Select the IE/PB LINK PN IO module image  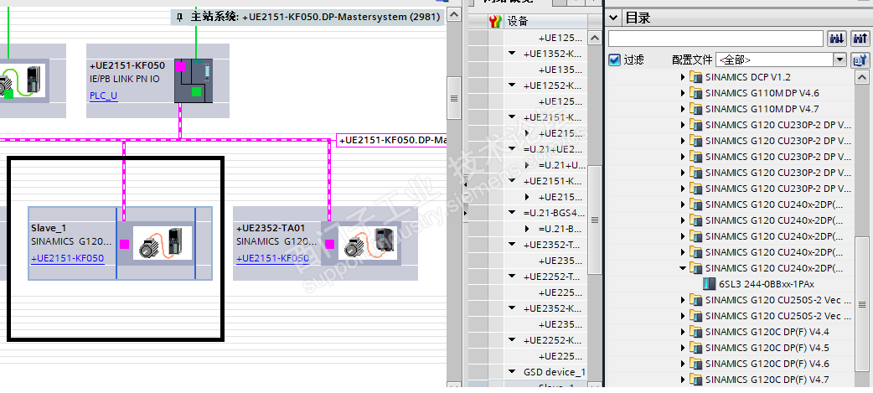click(194, 80)
